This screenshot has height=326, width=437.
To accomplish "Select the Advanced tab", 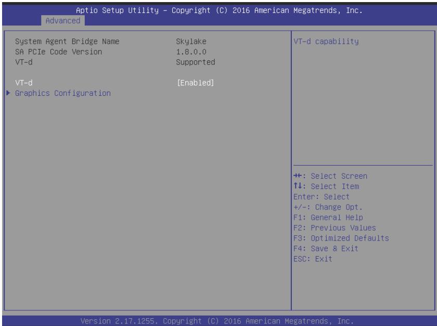I will 63,21.
